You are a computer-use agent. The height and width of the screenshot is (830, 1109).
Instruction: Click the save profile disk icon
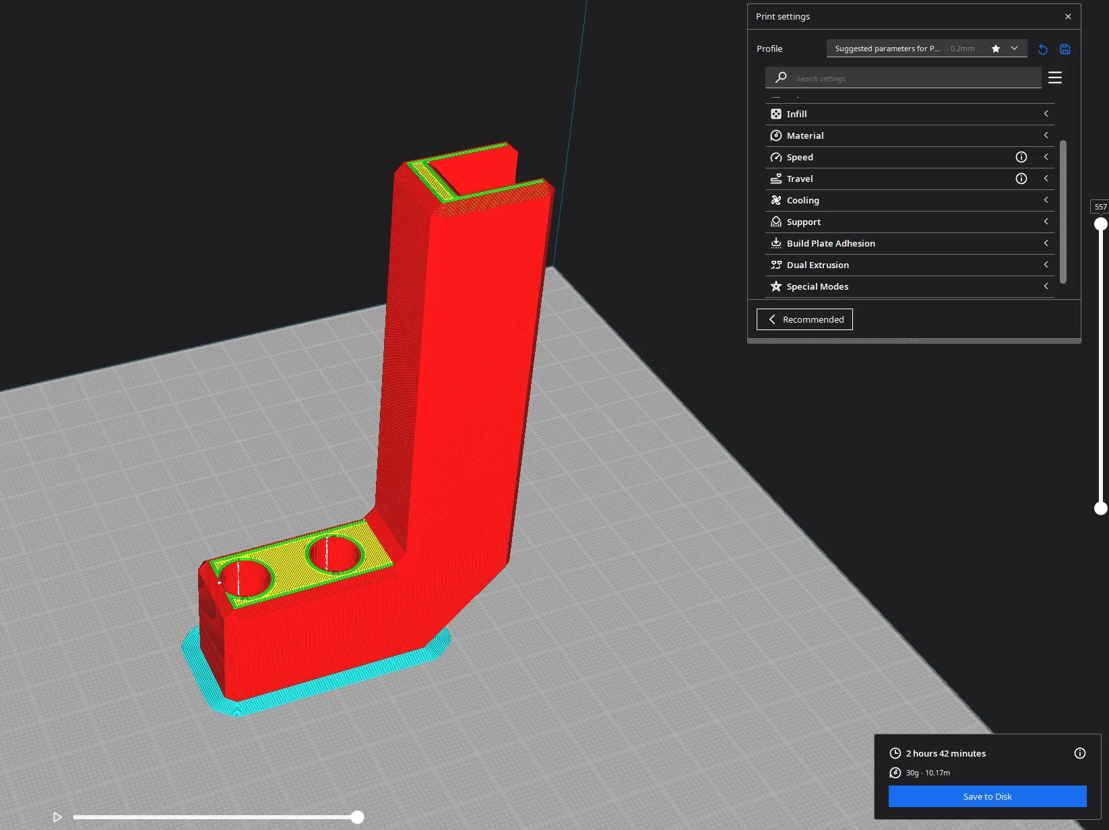(x=1065, y=49)
